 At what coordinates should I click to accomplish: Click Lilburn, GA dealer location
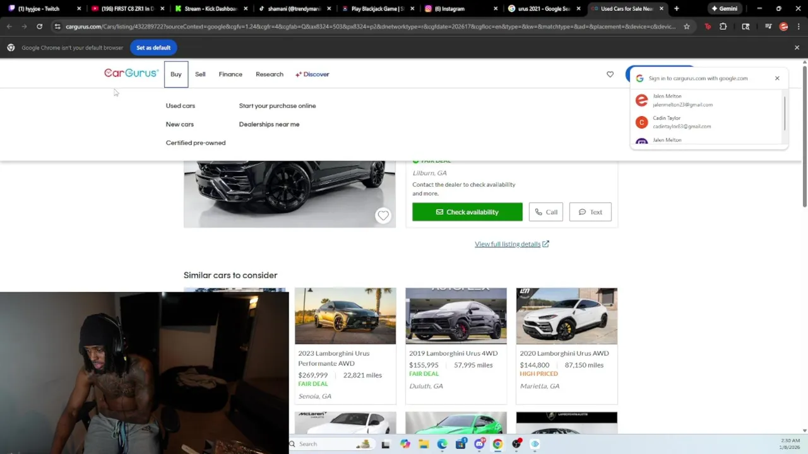[430, 173]
